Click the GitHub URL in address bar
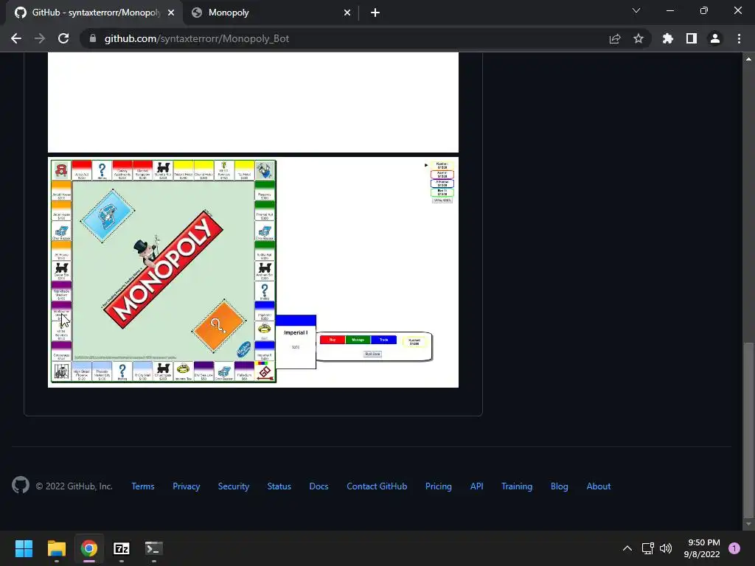755x566 pixels. [196, 38]
